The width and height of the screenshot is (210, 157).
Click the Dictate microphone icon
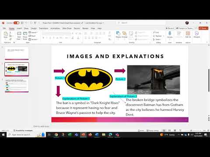pos(170,34)
